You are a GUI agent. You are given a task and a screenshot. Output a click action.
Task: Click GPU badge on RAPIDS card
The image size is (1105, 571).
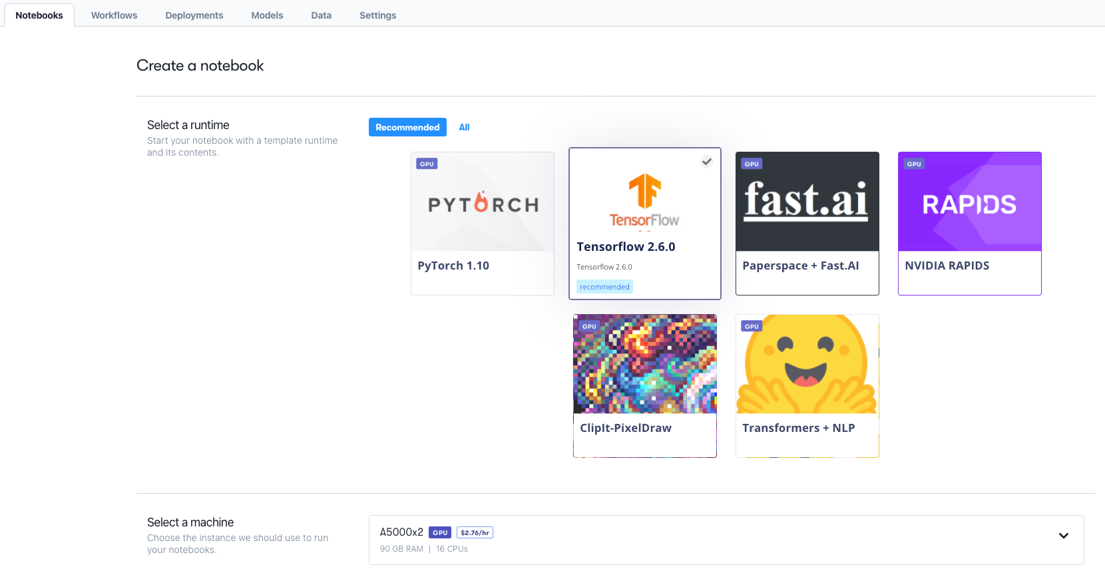[x=914, y=164]
